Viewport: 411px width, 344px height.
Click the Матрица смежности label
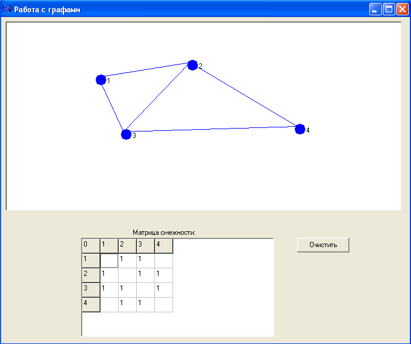[x=164, y=232]
